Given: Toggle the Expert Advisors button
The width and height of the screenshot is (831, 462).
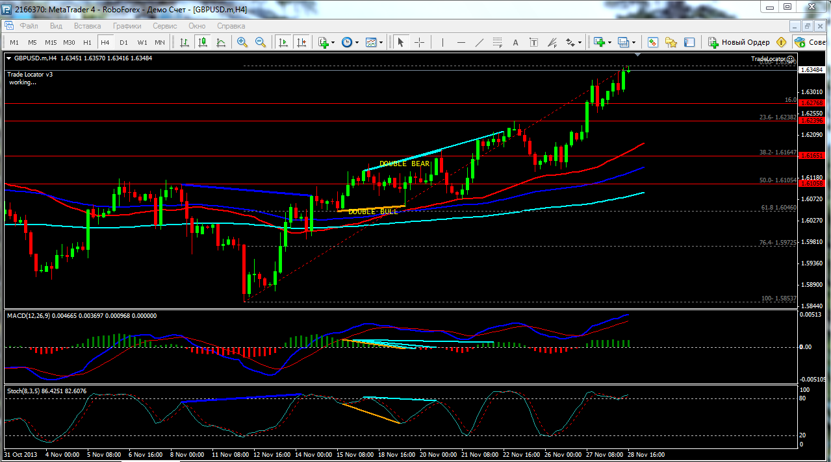Looking at the screenshot, I should coord(810,42).
